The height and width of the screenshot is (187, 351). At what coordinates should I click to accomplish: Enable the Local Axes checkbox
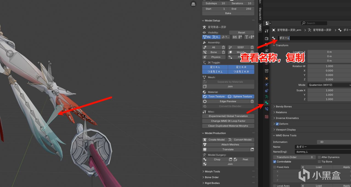coord(275,186)
